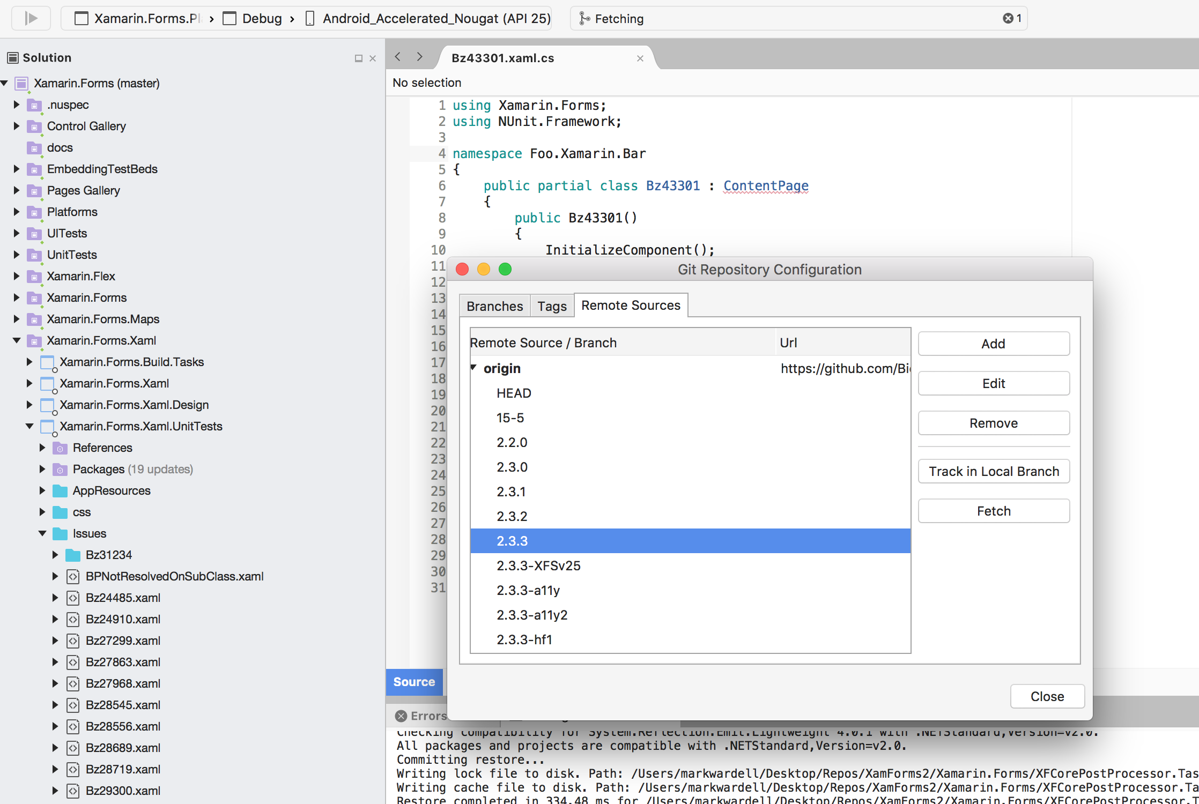Switch to the Tags tab

click(x=552, y=306)
